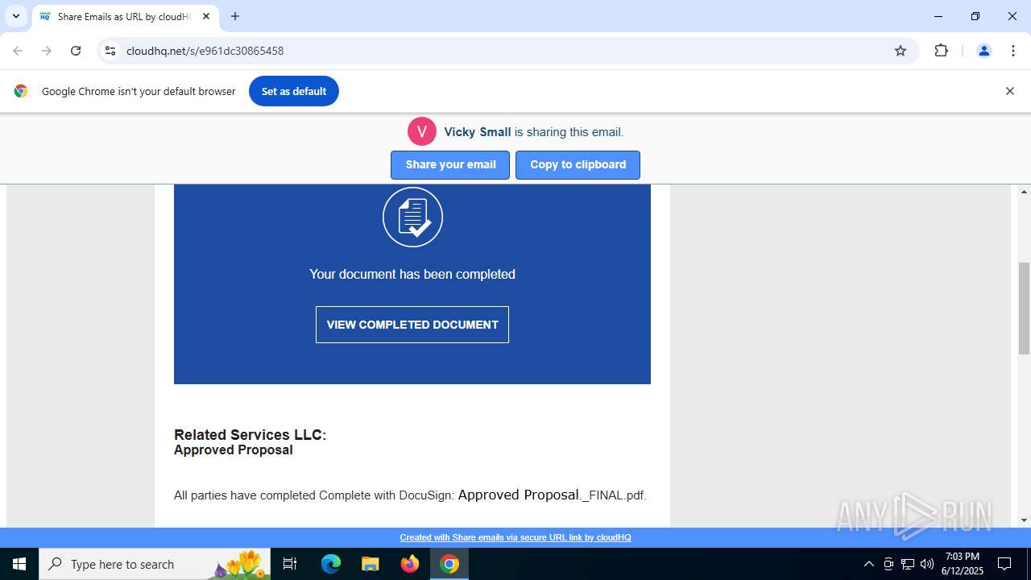
Task: Click the Your document has been completed text
Action: [x=412, y=274]
